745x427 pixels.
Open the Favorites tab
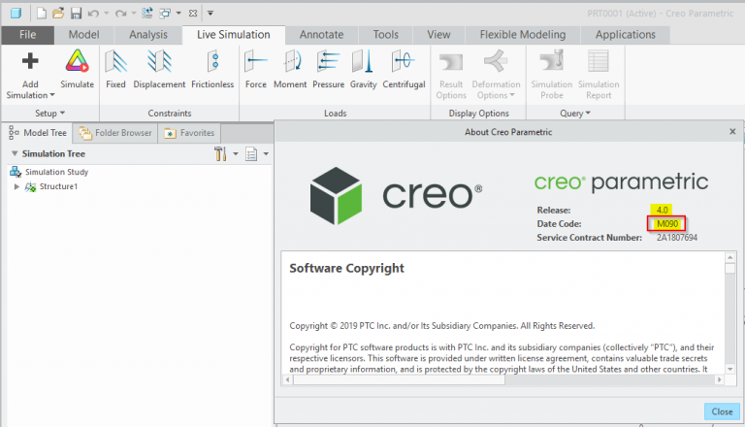189,133
